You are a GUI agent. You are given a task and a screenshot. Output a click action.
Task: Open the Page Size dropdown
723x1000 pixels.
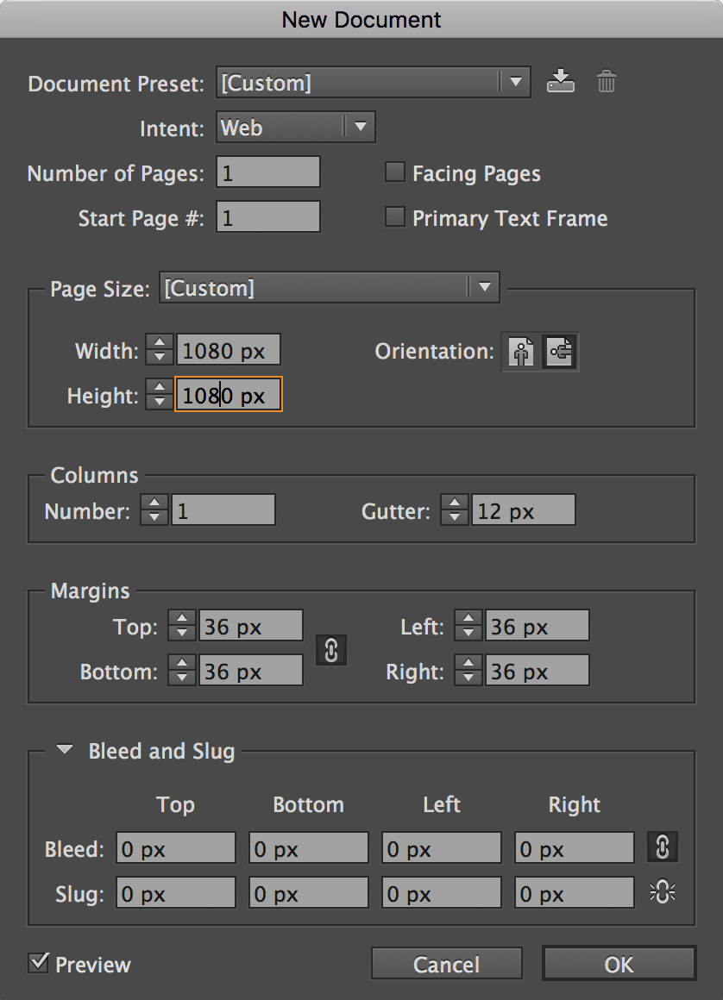[x=487, y=288]
